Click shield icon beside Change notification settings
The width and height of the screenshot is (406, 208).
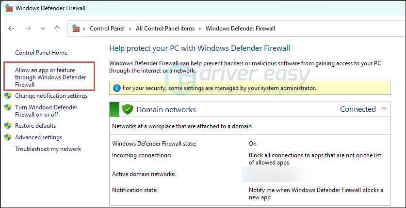(8, 96)
